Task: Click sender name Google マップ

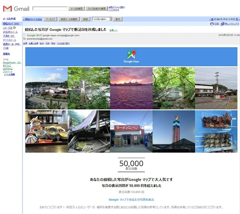Action: [34, 35]
